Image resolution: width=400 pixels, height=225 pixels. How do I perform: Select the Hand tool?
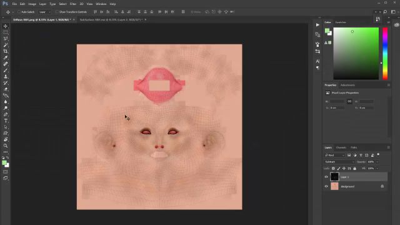click(x=6, y=139)
